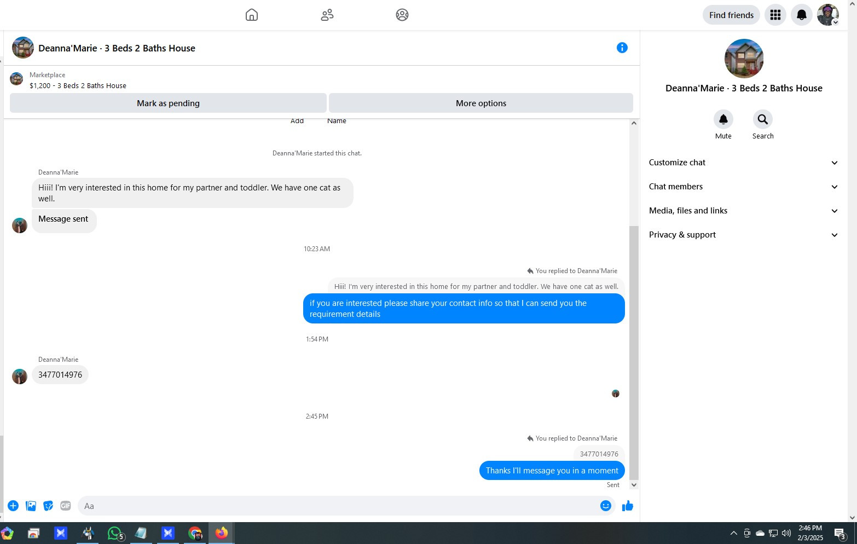Expand Media, files and links section
857x544 pixels.
[x=744, y=211]
